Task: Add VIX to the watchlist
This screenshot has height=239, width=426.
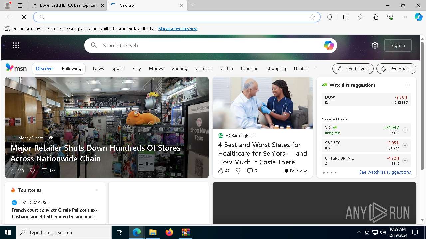Action: point(405,130)
